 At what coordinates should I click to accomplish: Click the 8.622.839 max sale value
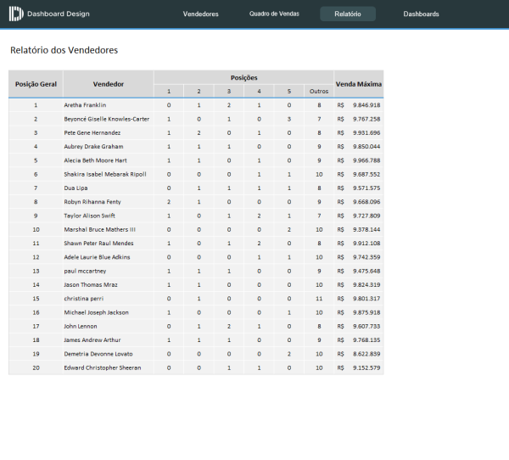click(366, 353)
